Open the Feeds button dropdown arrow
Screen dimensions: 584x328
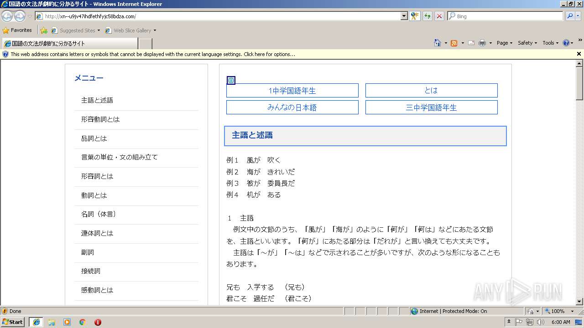462,43
